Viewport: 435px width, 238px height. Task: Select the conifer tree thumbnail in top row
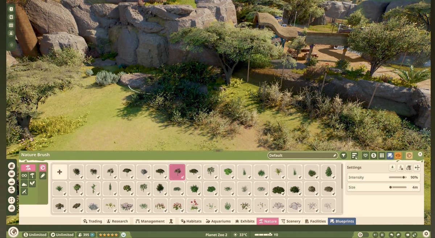(x=328, y=172)
